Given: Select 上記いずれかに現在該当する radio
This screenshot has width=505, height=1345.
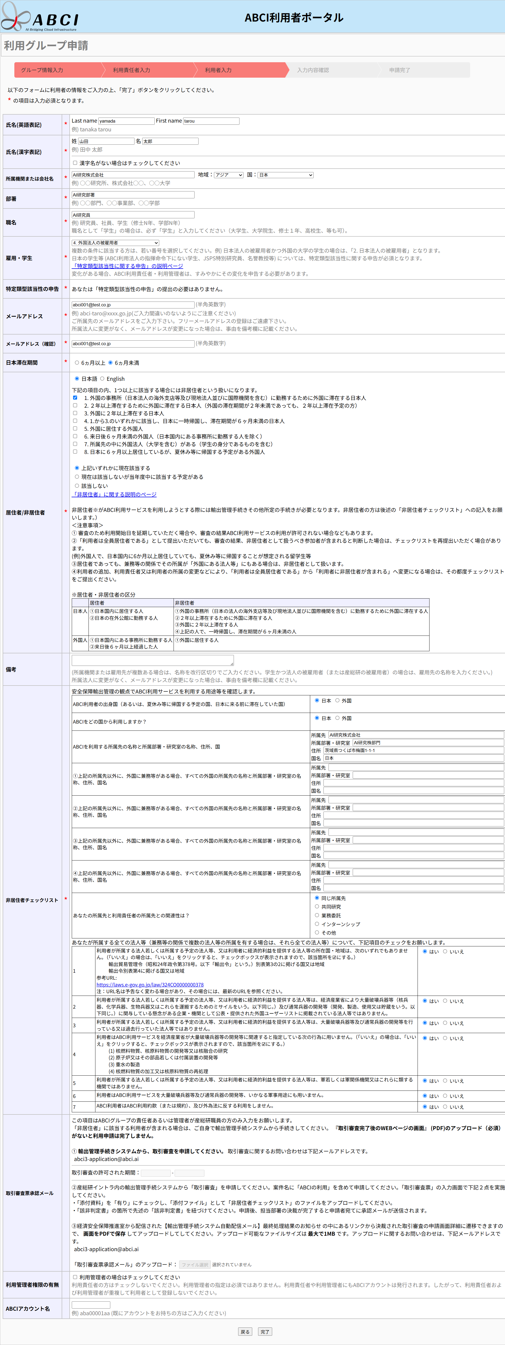Looking at the screenshot, I should tap(77, 468).
